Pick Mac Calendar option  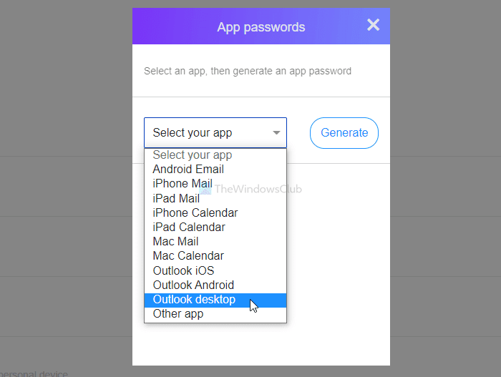pos(215,256)
